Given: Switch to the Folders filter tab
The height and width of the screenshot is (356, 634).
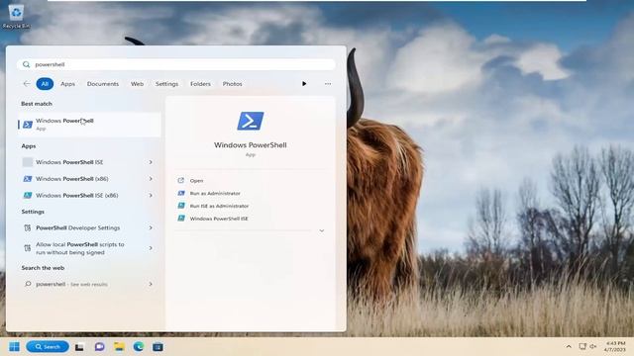Looking at the screenshot, I should pos(200,84).
